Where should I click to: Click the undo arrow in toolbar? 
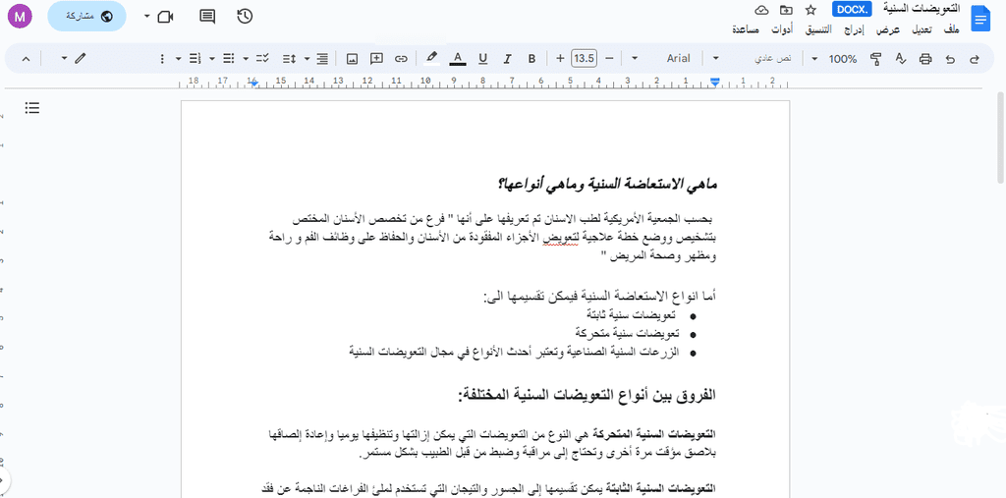click(x=950, y=59)
